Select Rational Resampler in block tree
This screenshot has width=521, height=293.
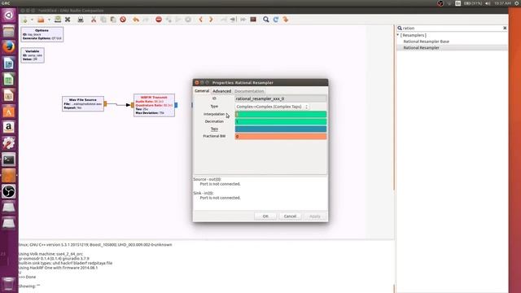(x=421, y=48)
